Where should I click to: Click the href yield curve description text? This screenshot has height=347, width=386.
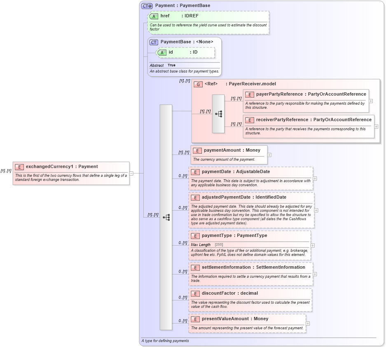[208, 27]
